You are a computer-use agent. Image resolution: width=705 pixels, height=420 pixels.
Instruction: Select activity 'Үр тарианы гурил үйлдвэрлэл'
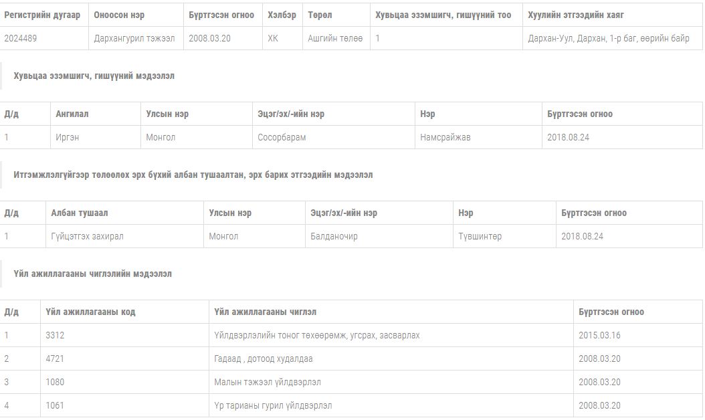pos(273,405)
